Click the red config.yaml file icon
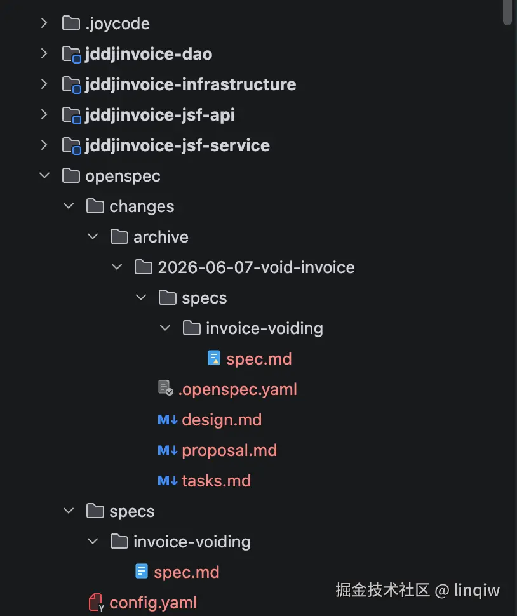This screenshot has height=616, width=517. 96,603
